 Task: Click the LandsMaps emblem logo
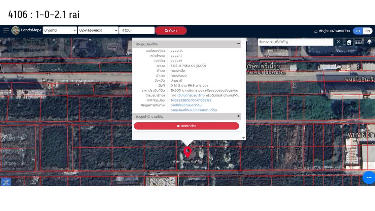(16, 30)
